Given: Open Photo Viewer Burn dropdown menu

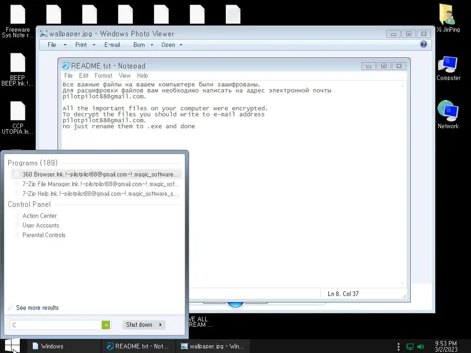Looking at the screenshot, I should pos(144,45).
